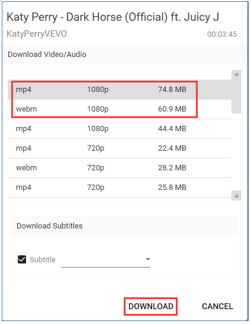The height and width of the screenshot is (324, 251).
Task: Click the video title Katy Perry - Dark Horse
Action: (x=112, y=17)
